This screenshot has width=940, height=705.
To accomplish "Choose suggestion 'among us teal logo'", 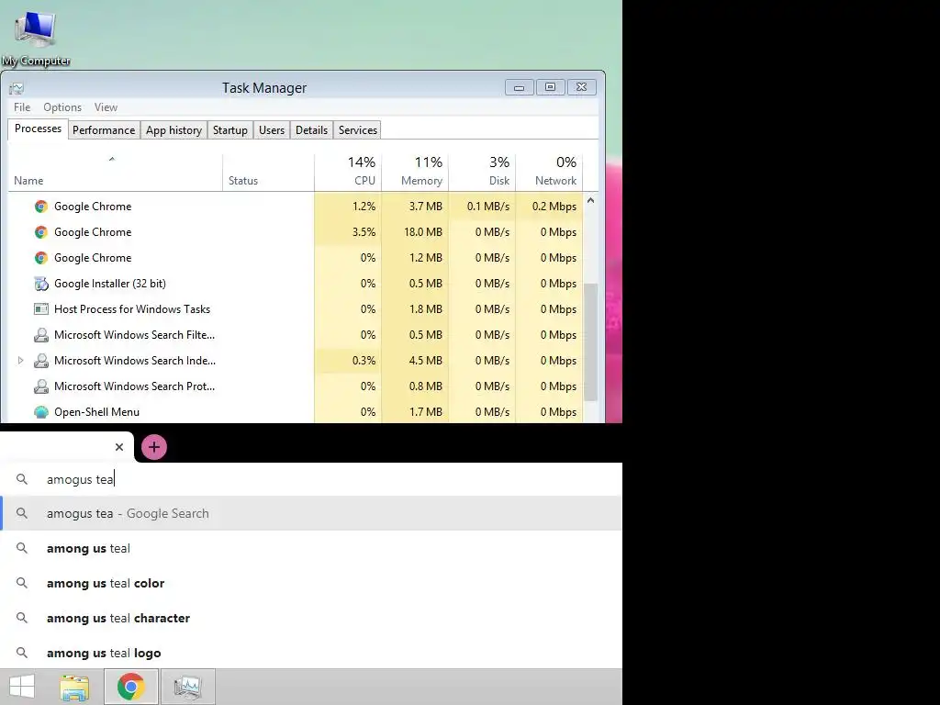I will point(311,653).
